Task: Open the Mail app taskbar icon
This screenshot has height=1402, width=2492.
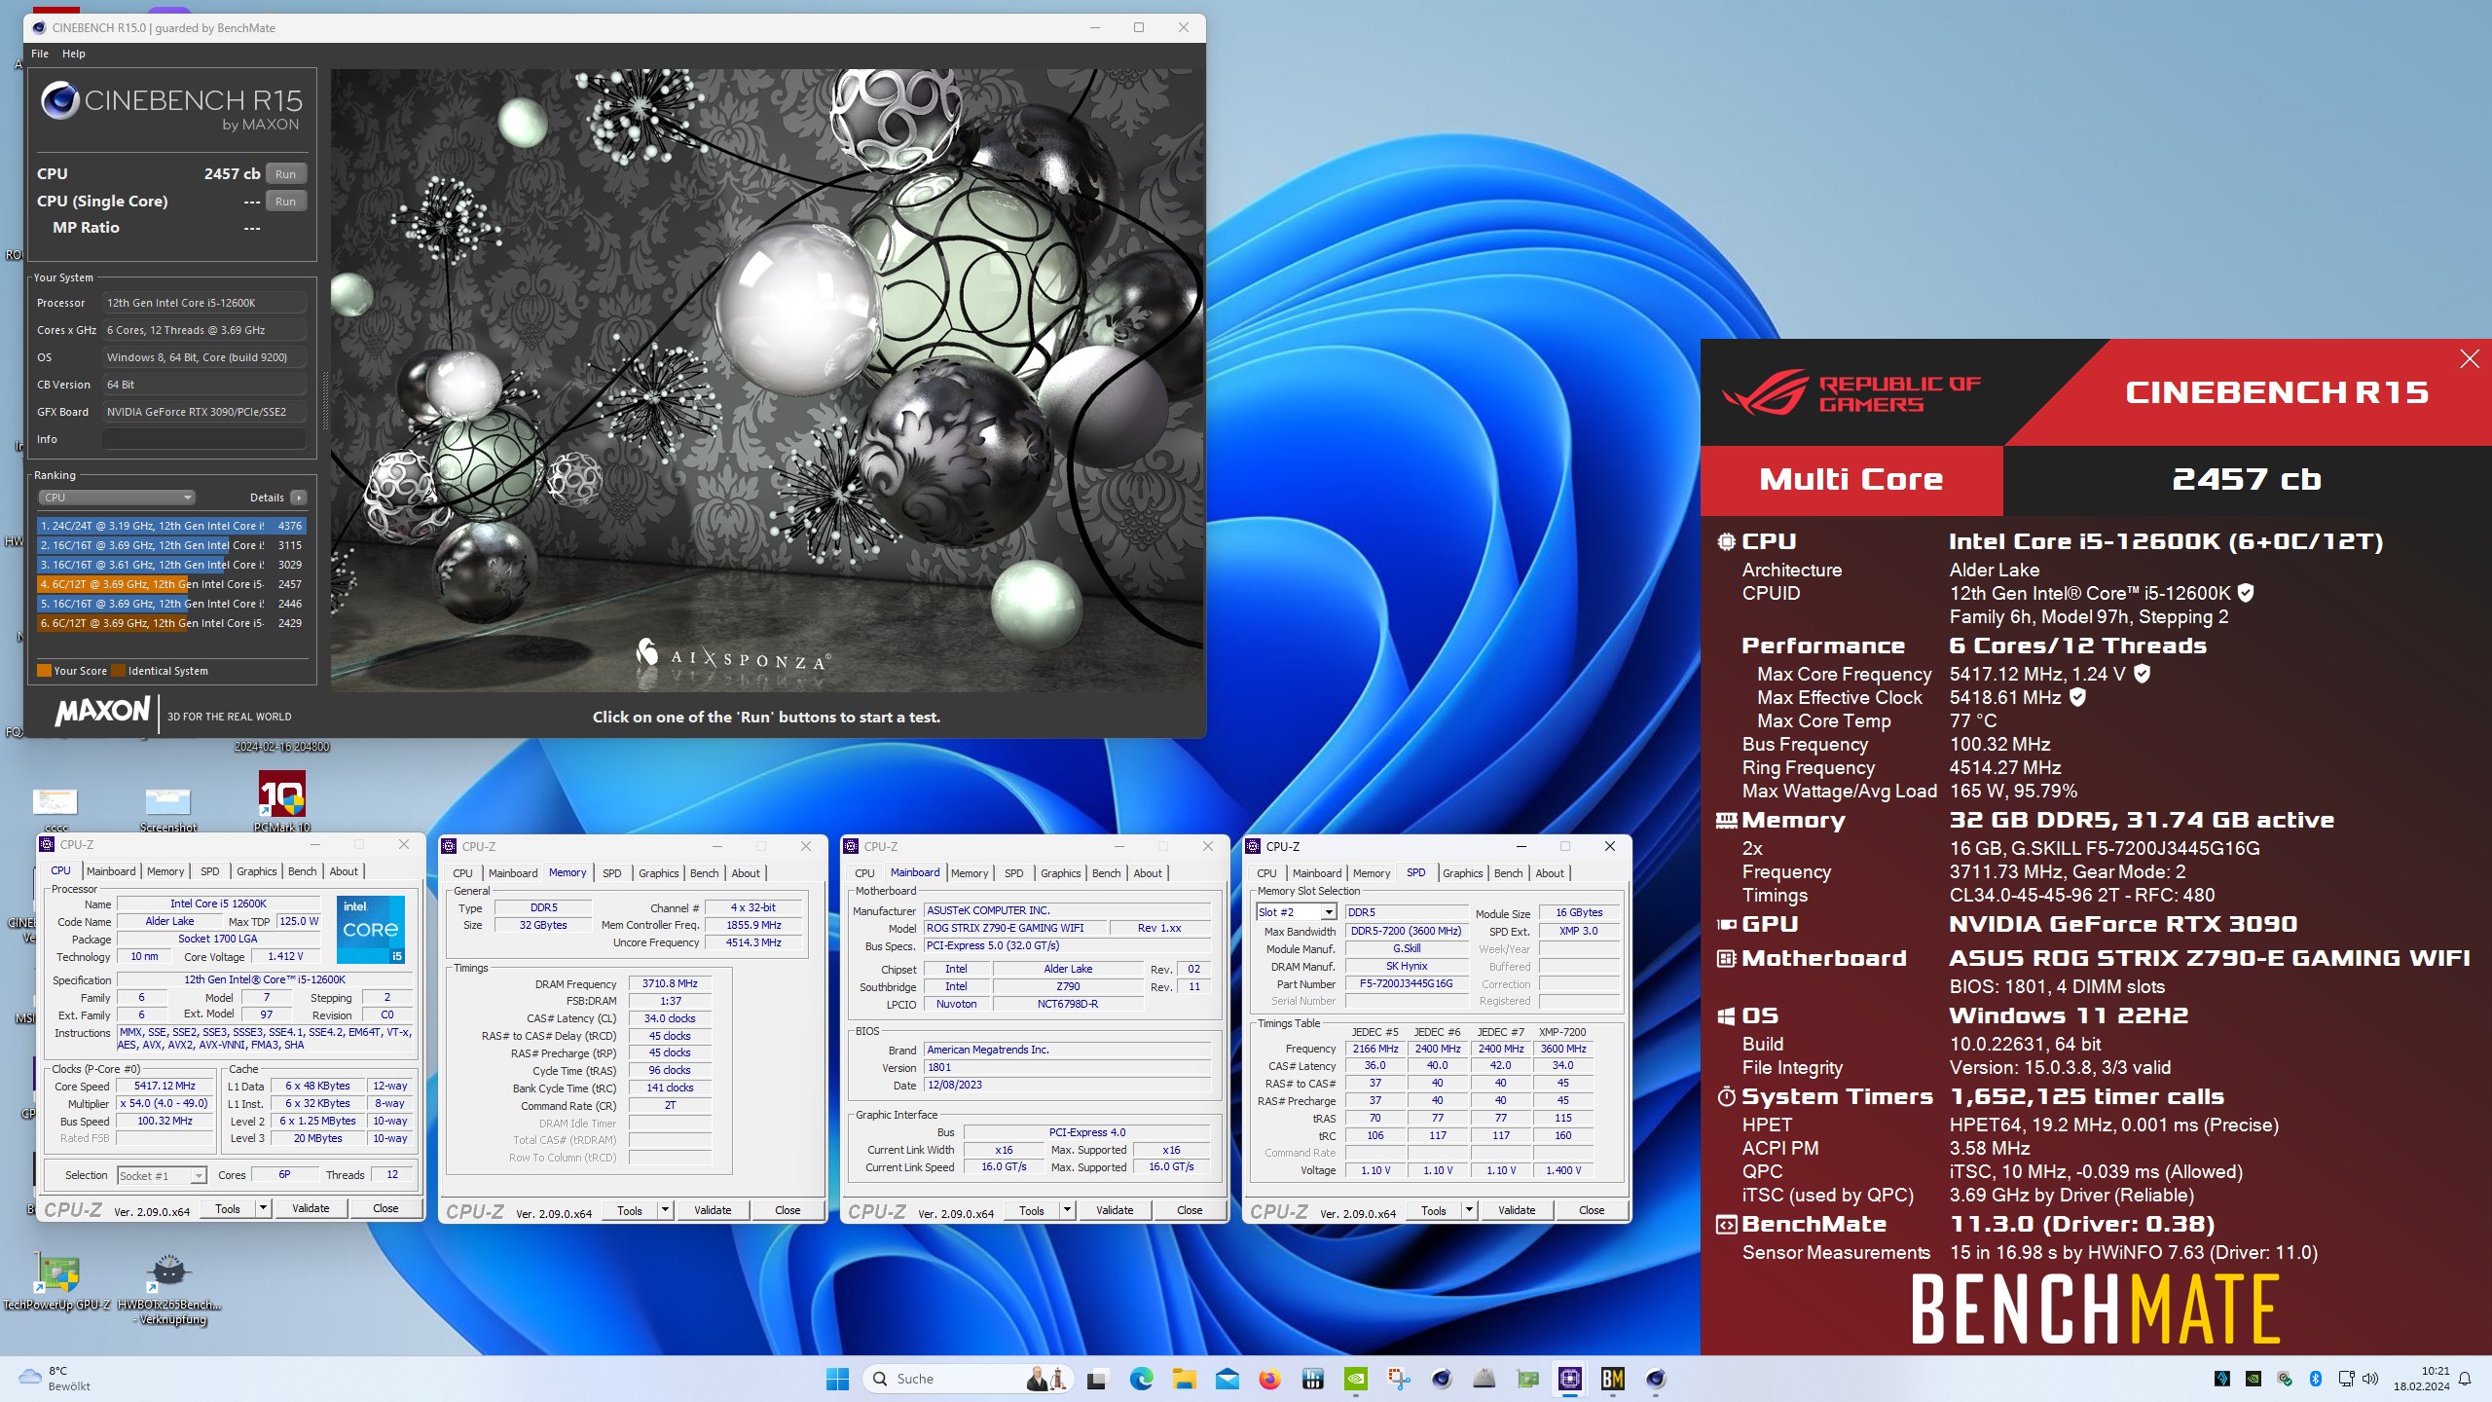Action: [1227, 1379]
